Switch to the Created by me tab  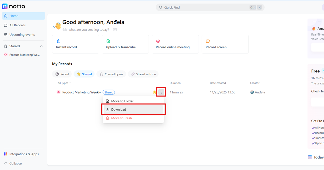pos(111,74)
